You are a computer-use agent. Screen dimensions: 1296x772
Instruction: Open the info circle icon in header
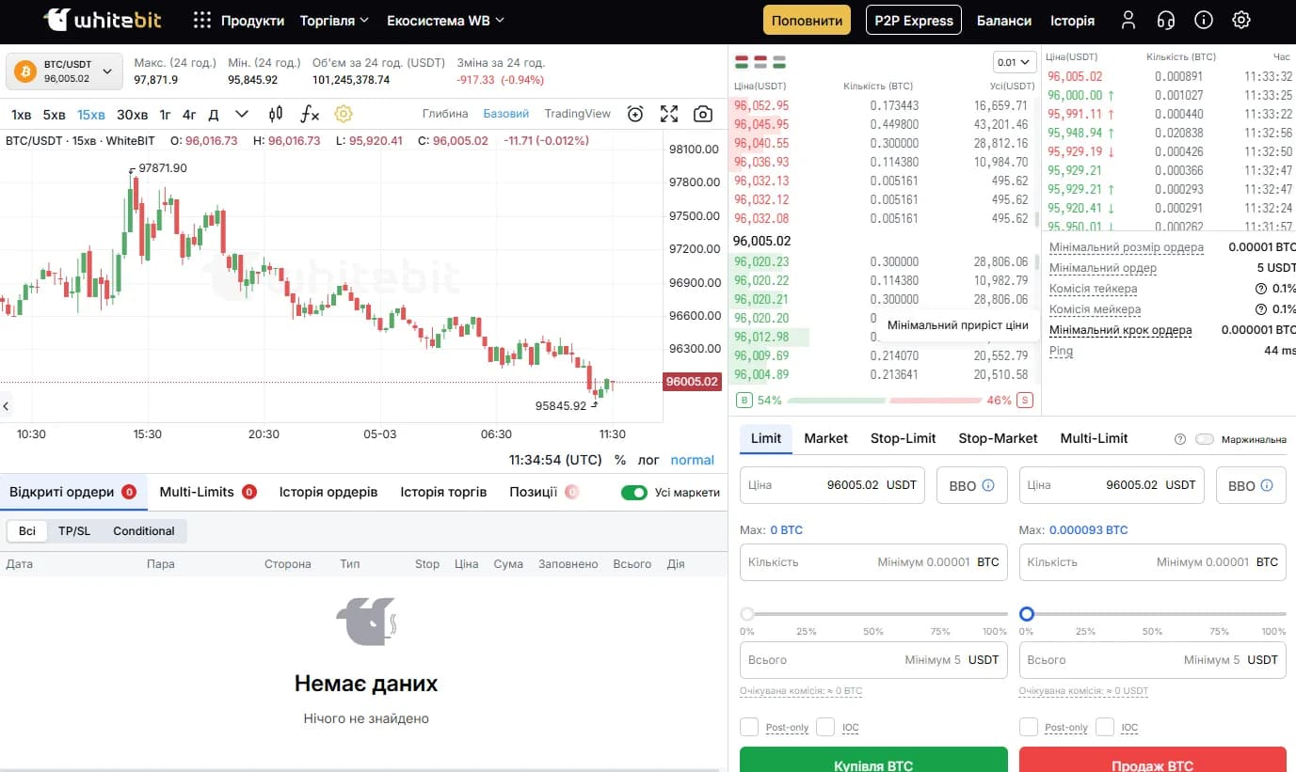tap(1204, 20)
